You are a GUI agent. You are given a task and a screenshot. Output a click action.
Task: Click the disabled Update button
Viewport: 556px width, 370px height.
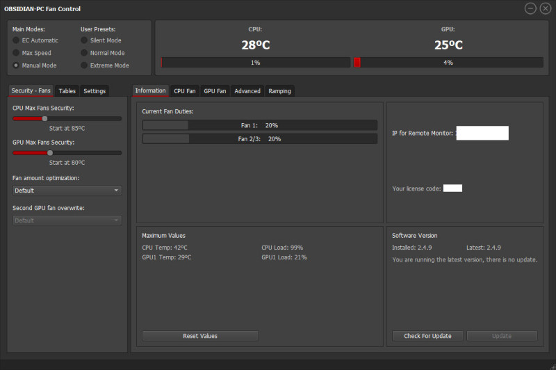[502, 336]
